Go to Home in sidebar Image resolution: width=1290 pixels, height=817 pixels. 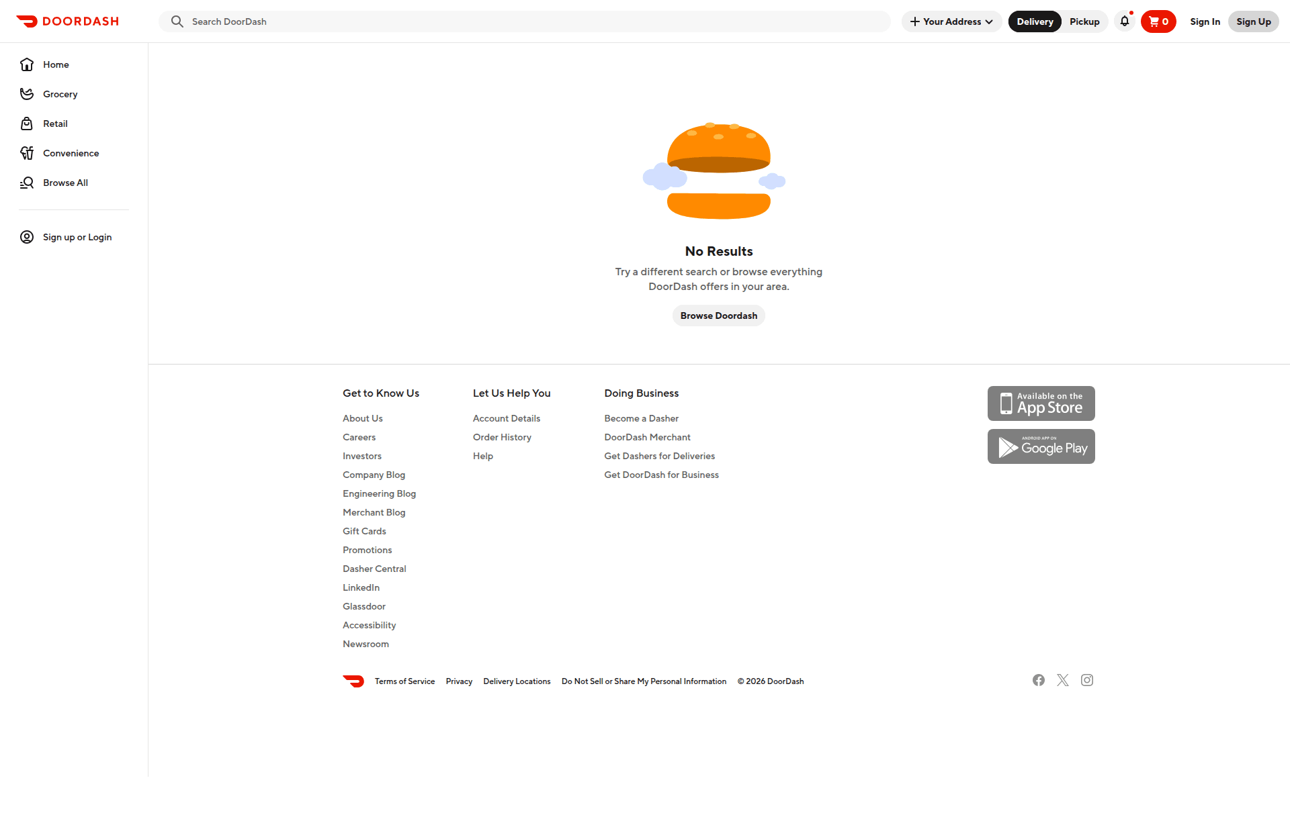click(56, 64)
